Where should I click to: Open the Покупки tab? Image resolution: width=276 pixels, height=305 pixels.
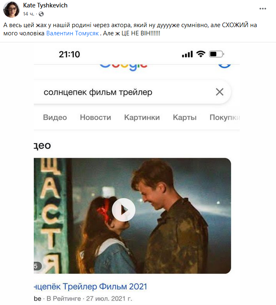(x=225, y=117)
